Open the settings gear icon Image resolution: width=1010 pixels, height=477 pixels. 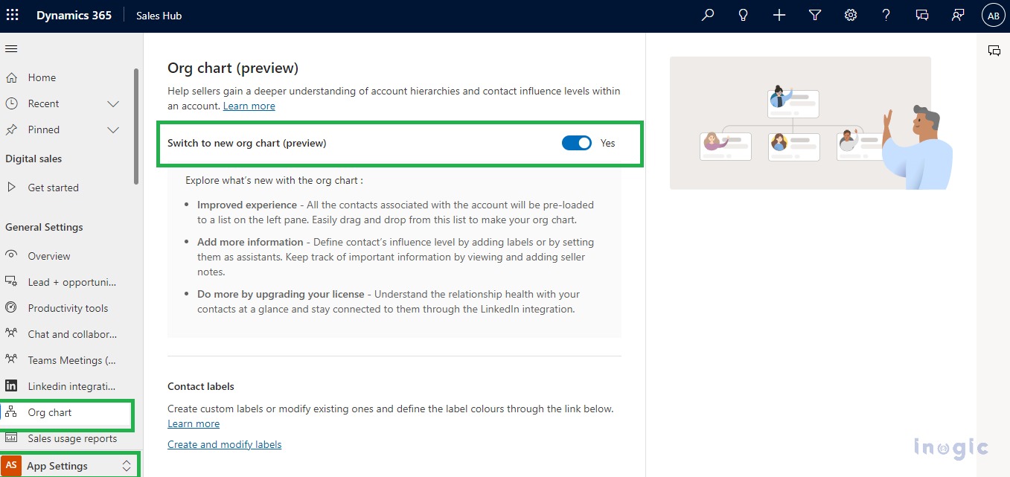point(851,15)
